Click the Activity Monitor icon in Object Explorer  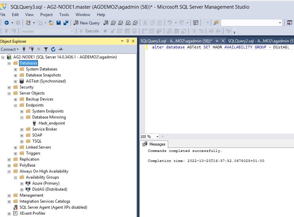click(x=60, y=49)
